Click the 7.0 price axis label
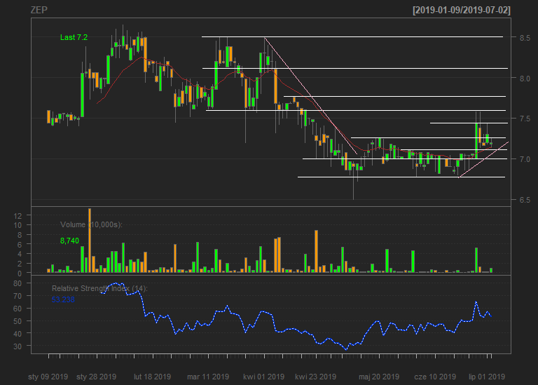The image size is (538, 385). pyautogui.click(x=525, y=159)
